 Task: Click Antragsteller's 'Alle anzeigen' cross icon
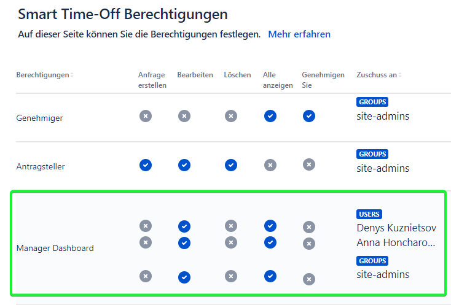tap(270, 165)
